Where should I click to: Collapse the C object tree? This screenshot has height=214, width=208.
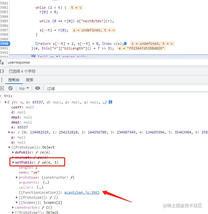click(5, 102)
